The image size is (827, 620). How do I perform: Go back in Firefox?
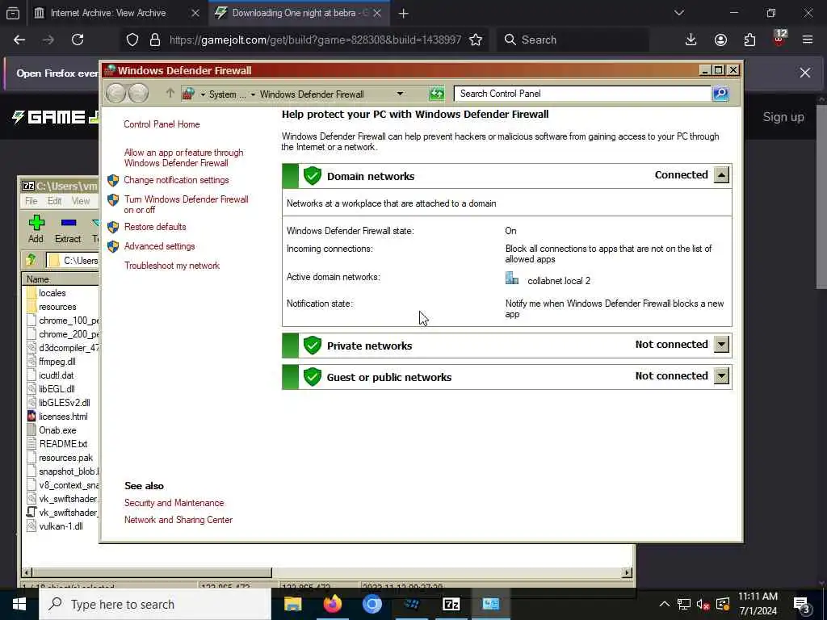[19, 40]
